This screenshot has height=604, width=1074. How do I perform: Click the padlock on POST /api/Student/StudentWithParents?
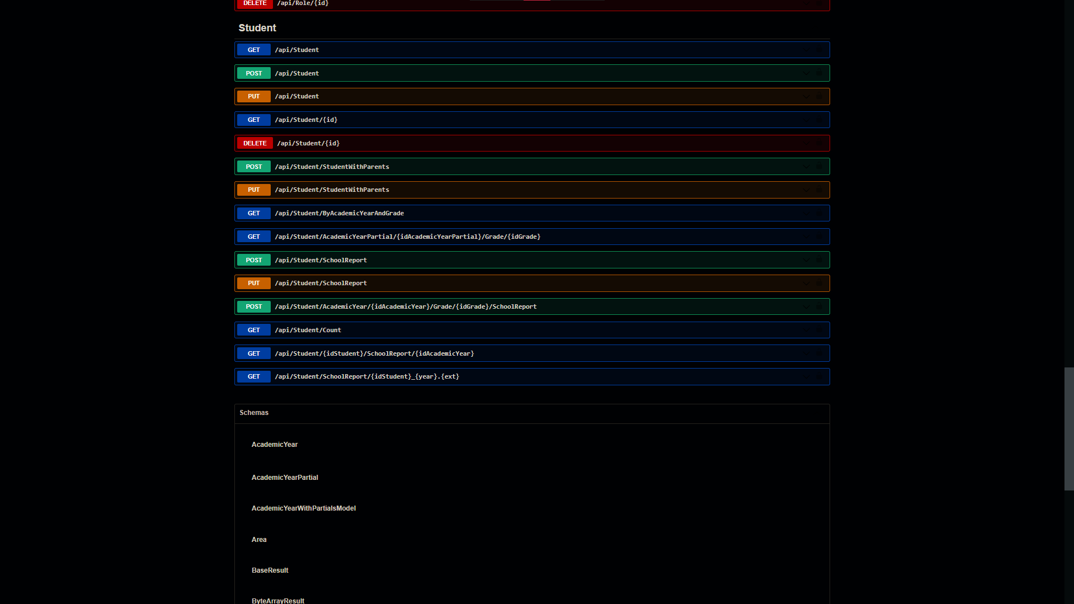pyautogui.click(x=819, y=166)
